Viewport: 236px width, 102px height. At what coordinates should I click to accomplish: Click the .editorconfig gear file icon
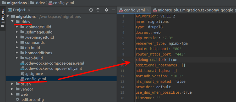18,100
